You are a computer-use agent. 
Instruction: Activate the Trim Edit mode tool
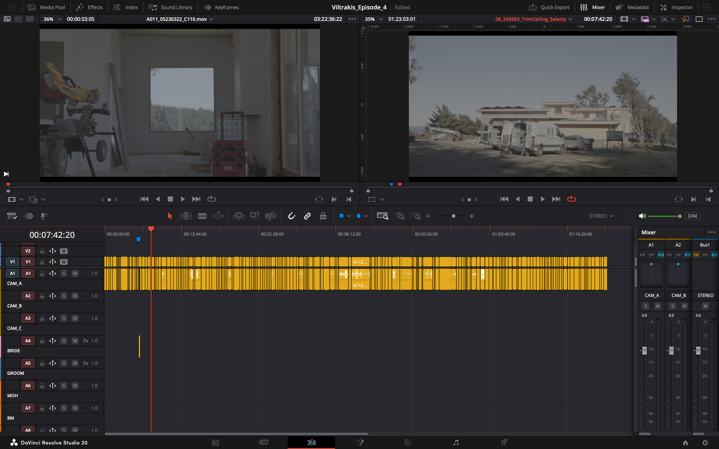(186, 216)
